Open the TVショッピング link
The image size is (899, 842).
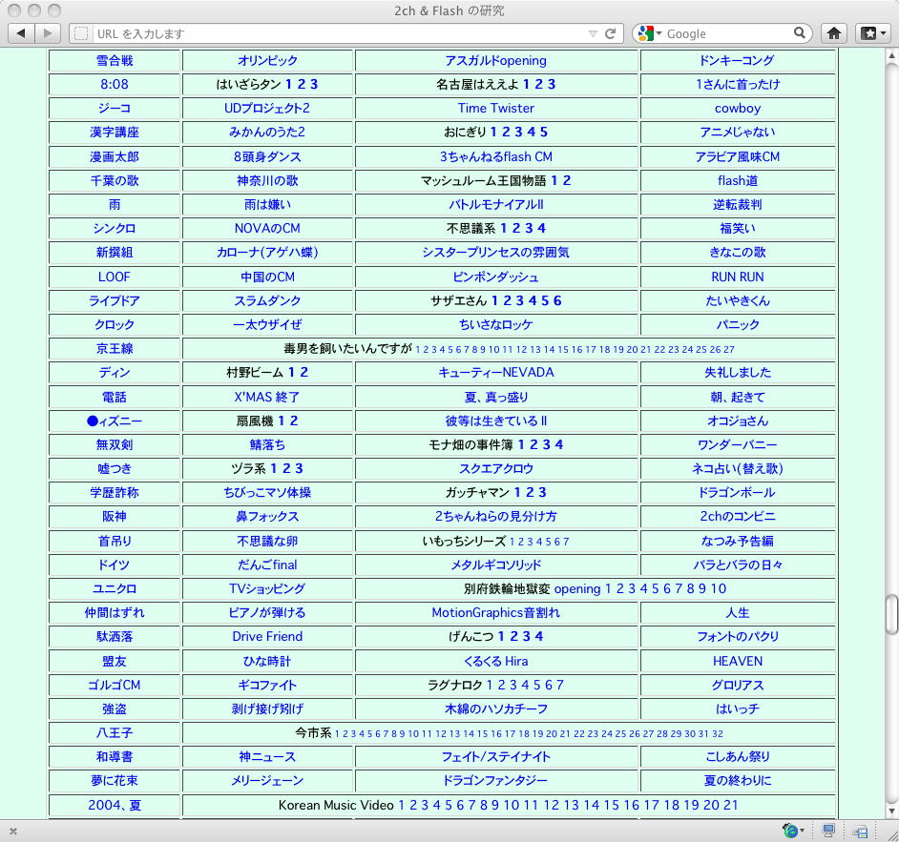267,588
